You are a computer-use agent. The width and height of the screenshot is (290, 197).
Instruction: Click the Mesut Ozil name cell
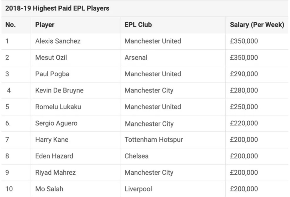tap(51, 58)
